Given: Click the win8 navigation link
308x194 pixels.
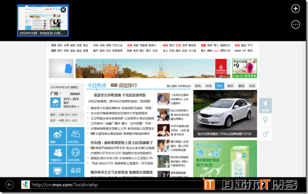Looking at the screenshot, I should click(238, 51).
